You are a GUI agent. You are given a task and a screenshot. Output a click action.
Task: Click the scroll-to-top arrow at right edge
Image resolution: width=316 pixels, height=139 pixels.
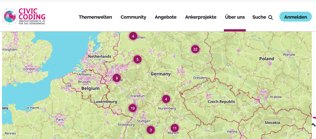[x=314, y=125]
